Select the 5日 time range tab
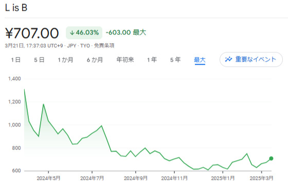288x185 pixels. (x=39, y=60)
